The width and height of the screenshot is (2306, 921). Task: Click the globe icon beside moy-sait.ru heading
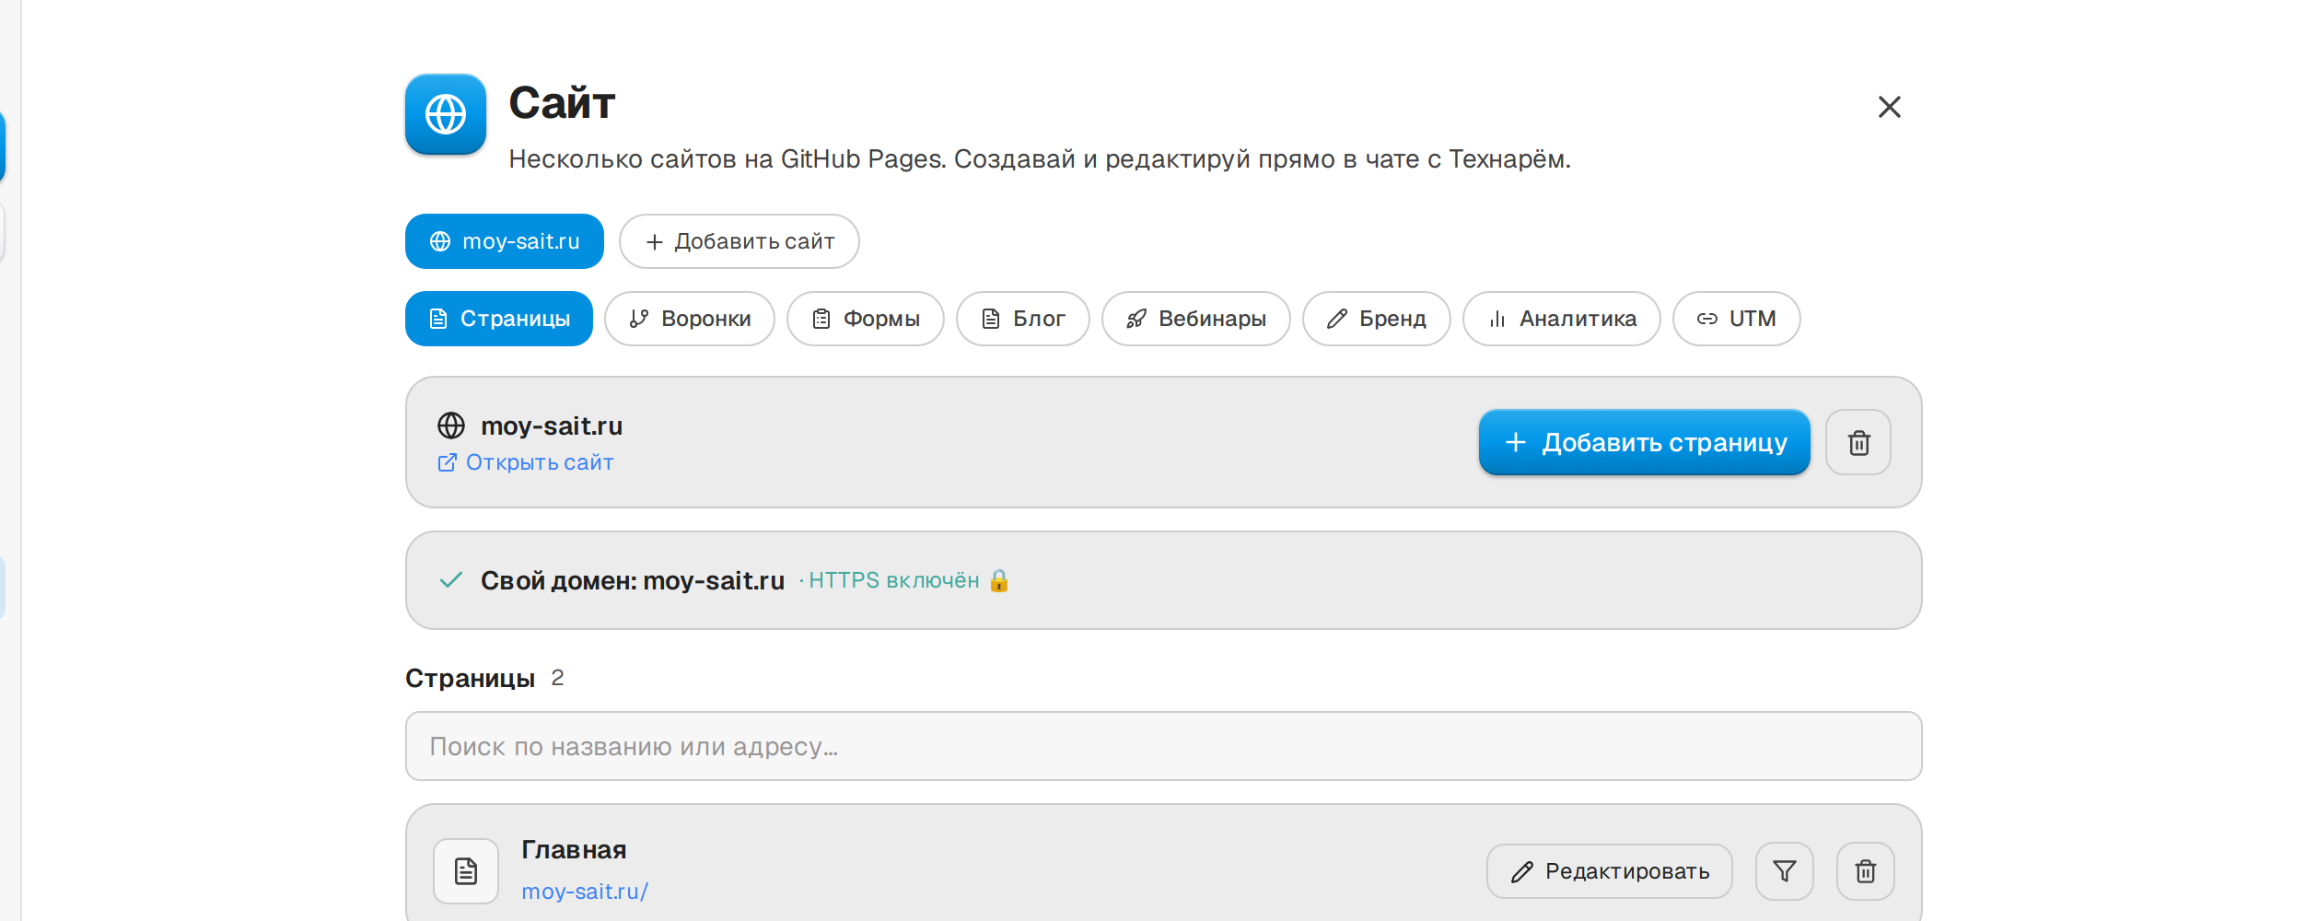tap(451, 426)
